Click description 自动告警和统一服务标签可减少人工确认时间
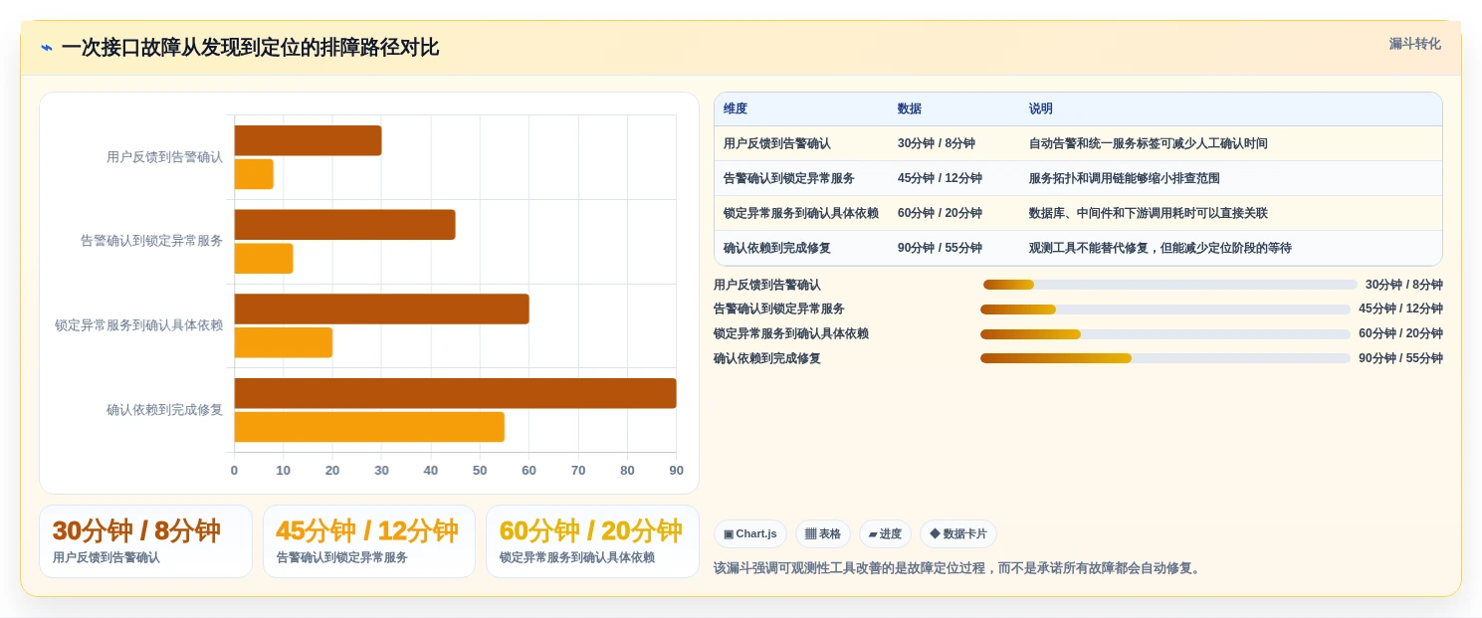The image size is (1482, 618). [x=1149, y=144]
